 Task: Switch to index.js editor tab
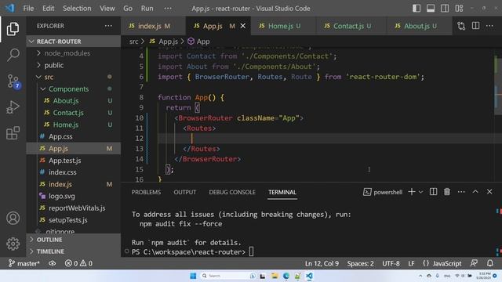pos(154,26)
